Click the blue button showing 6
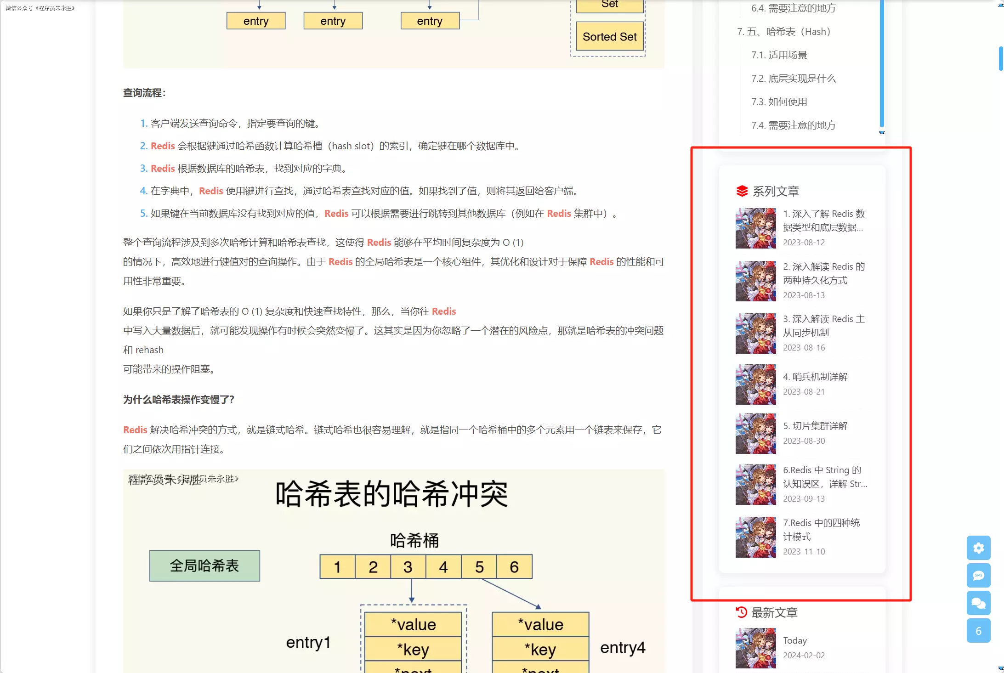 pos(978,631)
